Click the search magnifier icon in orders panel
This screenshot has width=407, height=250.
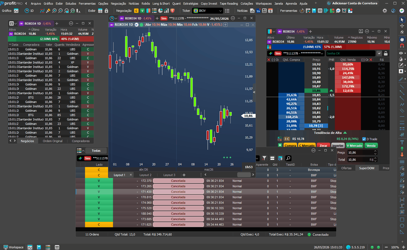click(x=288, y=158)
